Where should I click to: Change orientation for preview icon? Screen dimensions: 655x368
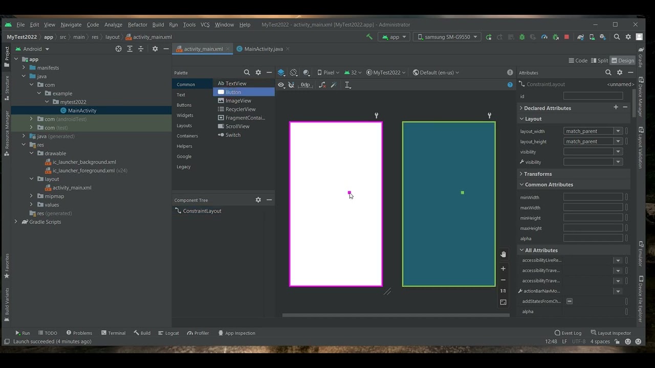[294, 73]
